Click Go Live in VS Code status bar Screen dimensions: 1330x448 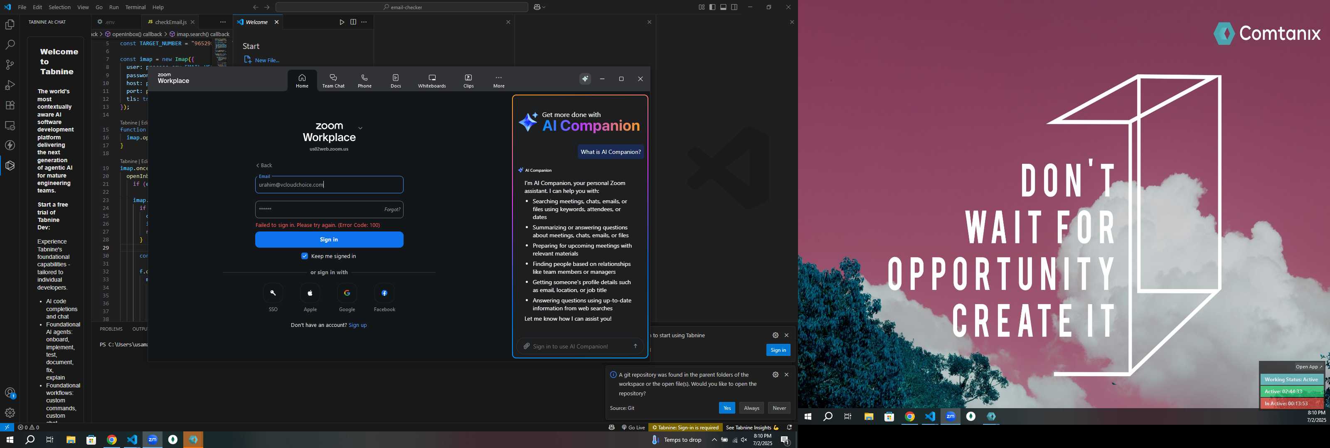[633, 427]
